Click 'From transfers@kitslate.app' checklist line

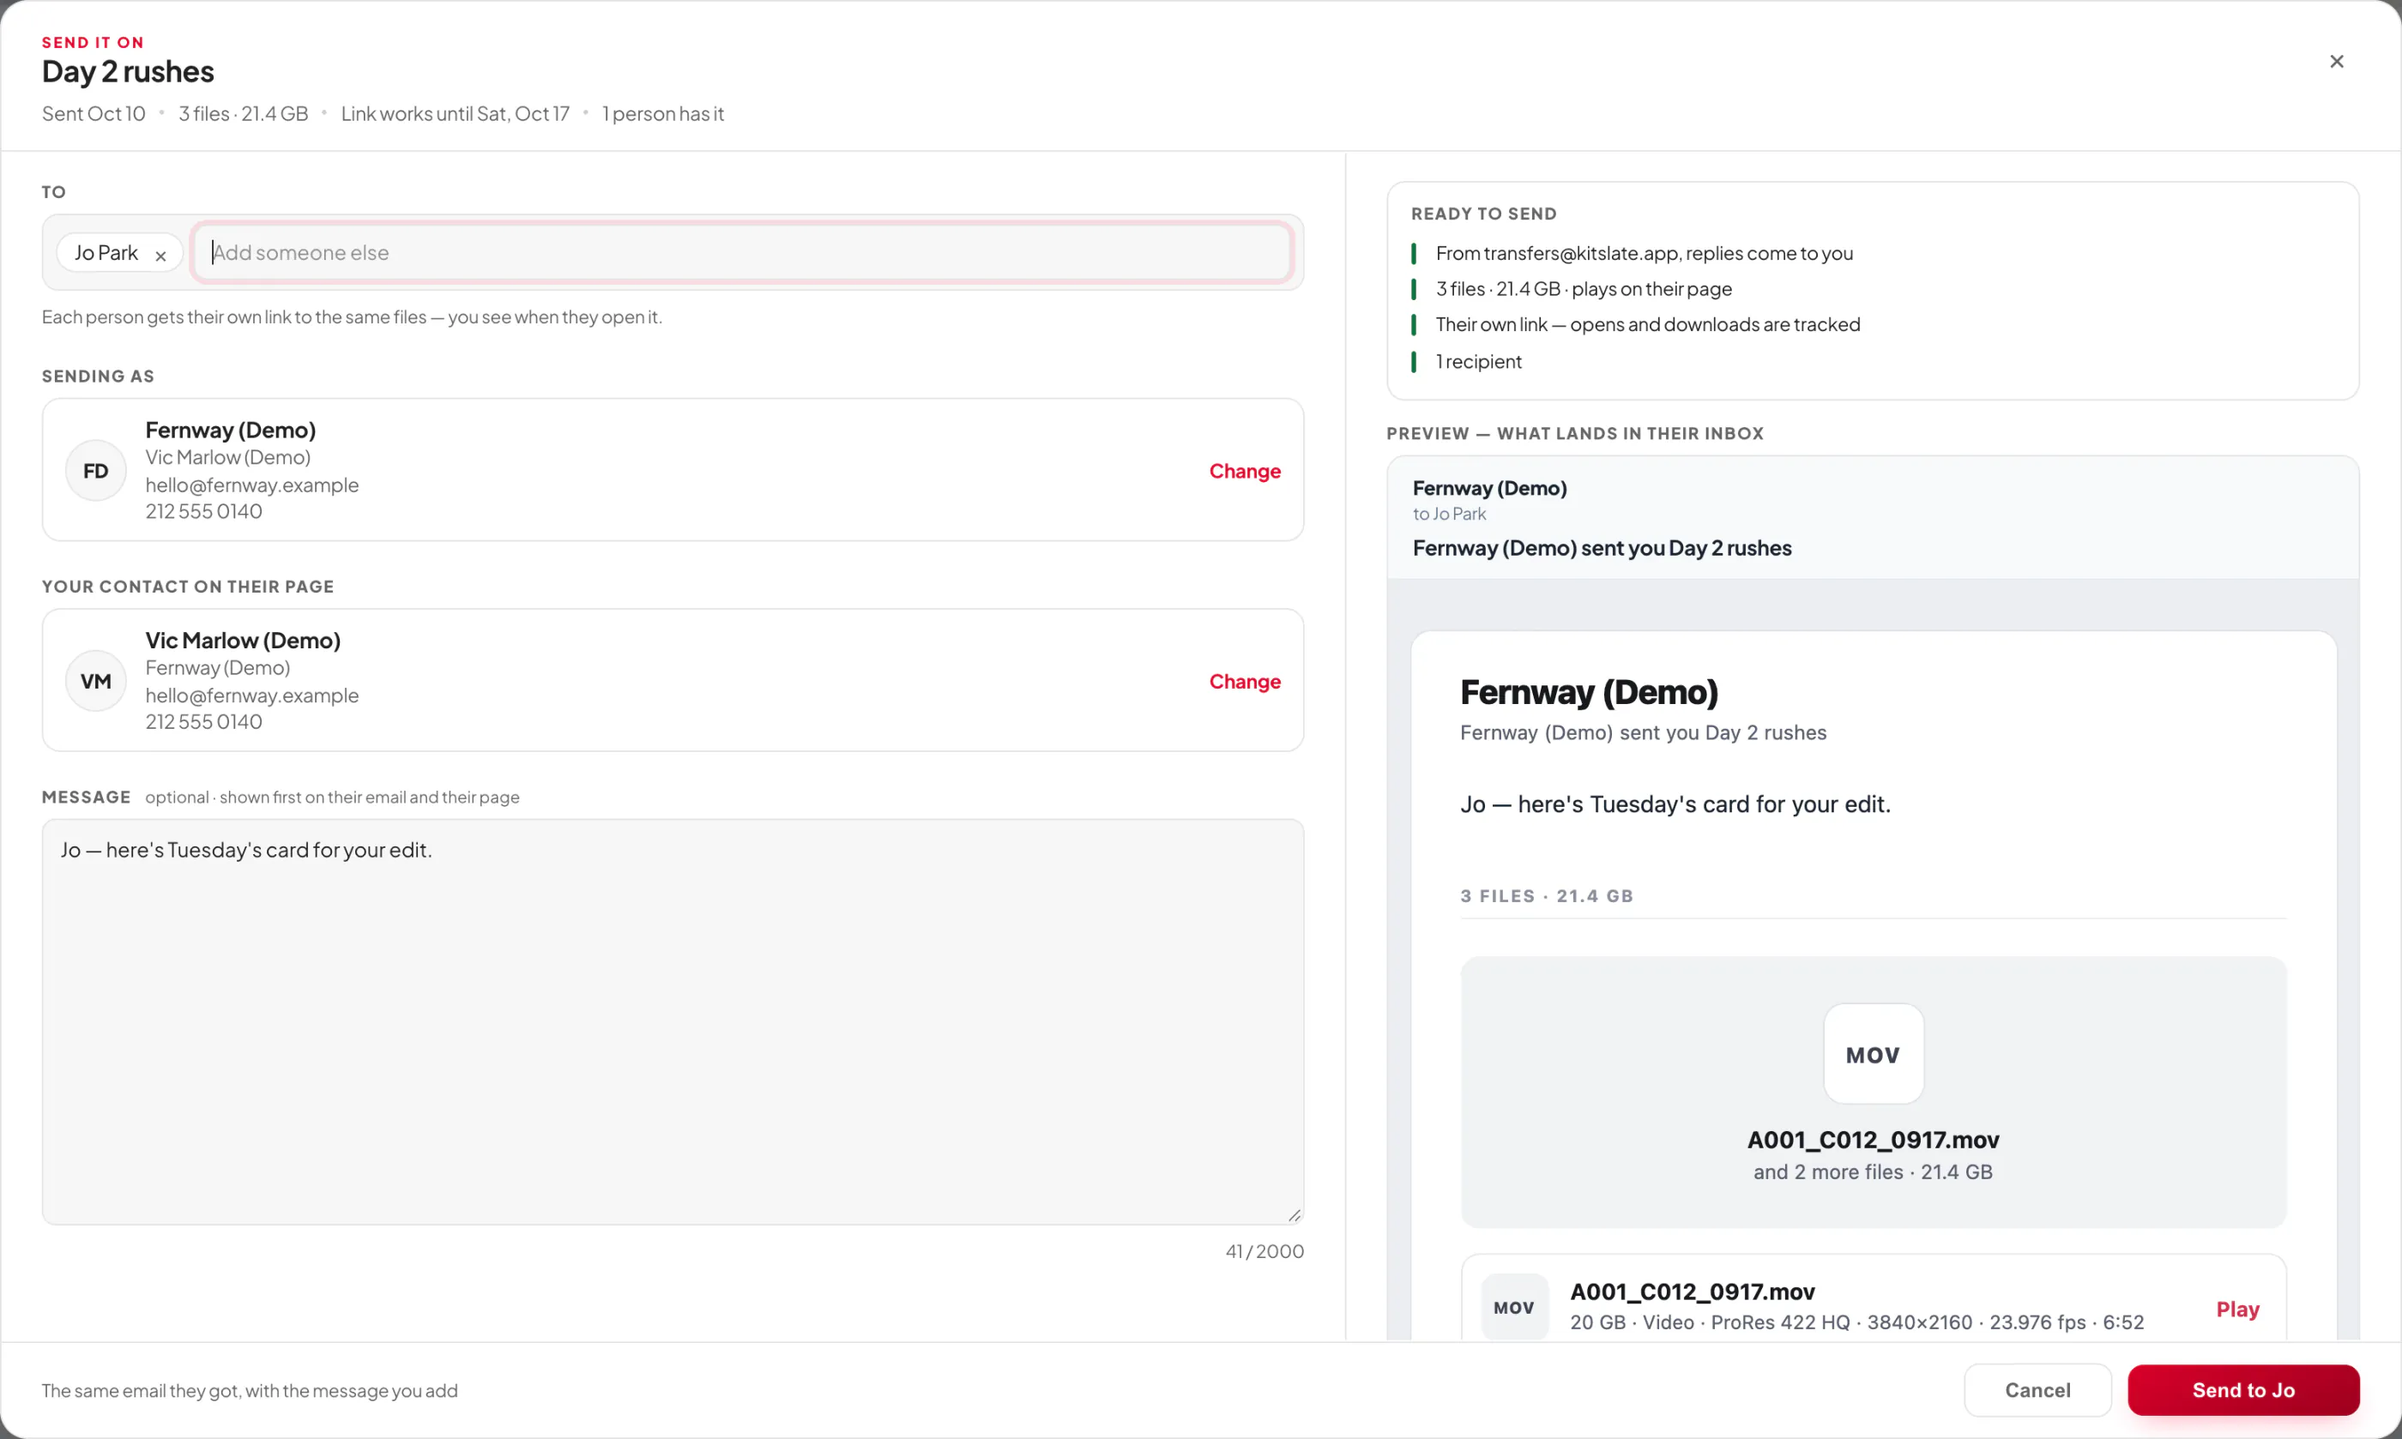coord(1644,253)
